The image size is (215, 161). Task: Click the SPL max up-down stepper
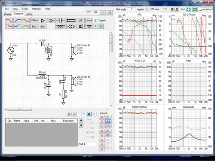(x=172, y=9)
